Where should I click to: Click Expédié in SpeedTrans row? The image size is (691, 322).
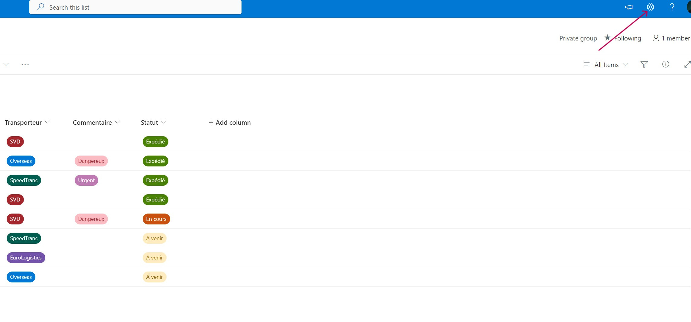tap(155, 180)
